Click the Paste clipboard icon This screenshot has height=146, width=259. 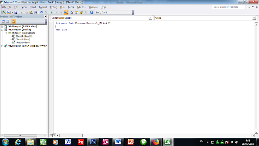pyautogui.click(x=31, y=13)
